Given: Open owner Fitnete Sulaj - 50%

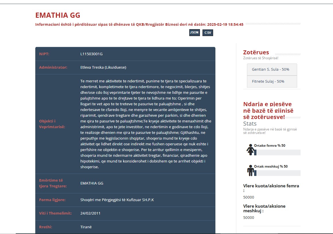Looking at the screenshot, I should coord(272,82).
